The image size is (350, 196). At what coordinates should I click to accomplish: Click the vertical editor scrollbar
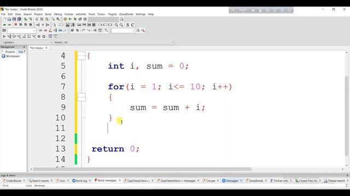tap(347, 116)
